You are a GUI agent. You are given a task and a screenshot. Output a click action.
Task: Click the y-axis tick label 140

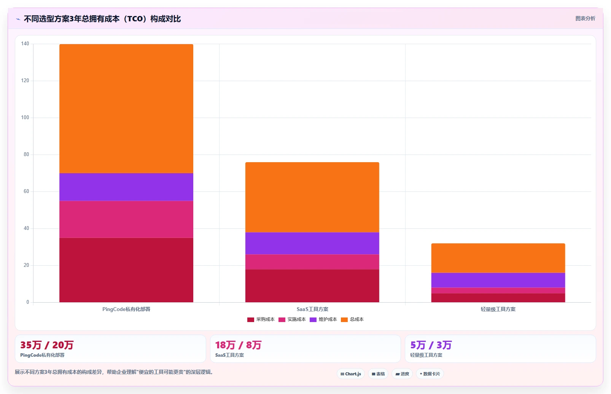coord(25,44)
